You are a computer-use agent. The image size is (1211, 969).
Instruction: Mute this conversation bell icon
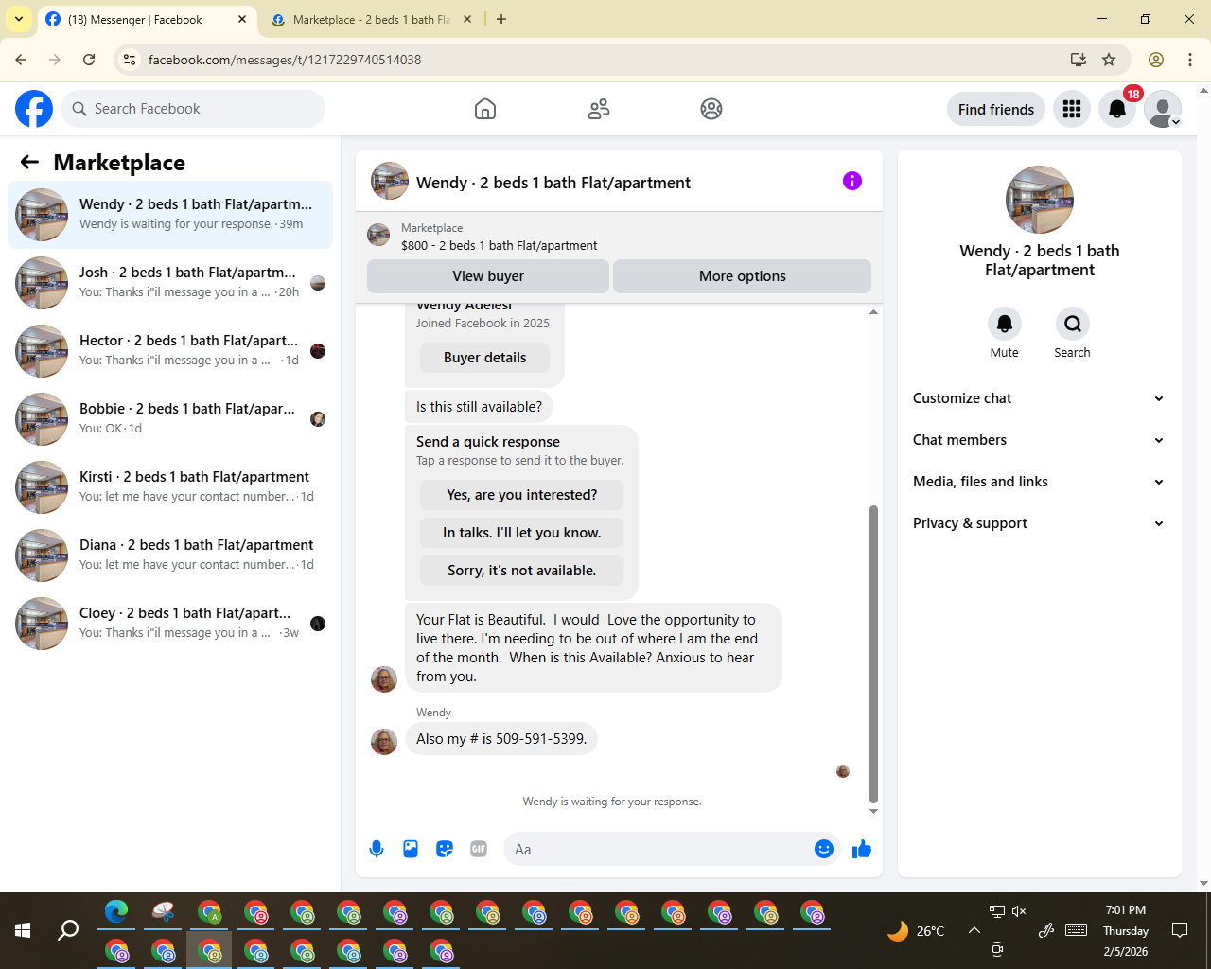(x=1005, y=324)
